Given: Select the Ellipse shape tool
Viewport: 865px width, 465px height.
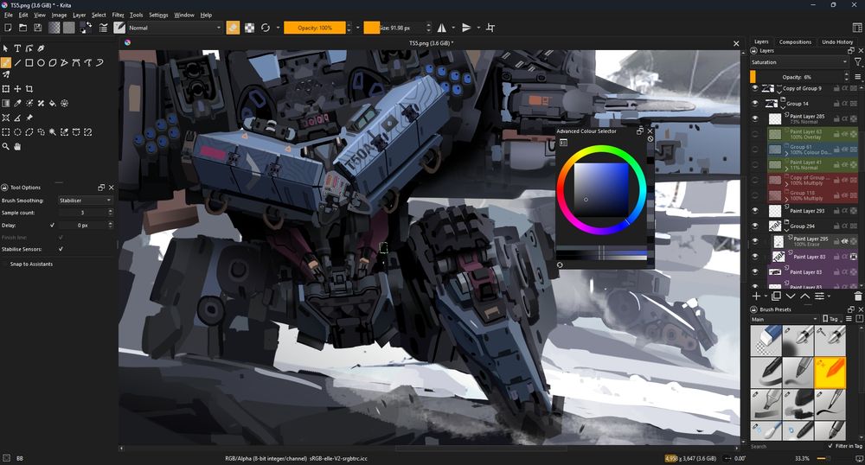Looking at the screenshot, I should tap(41, 63).
